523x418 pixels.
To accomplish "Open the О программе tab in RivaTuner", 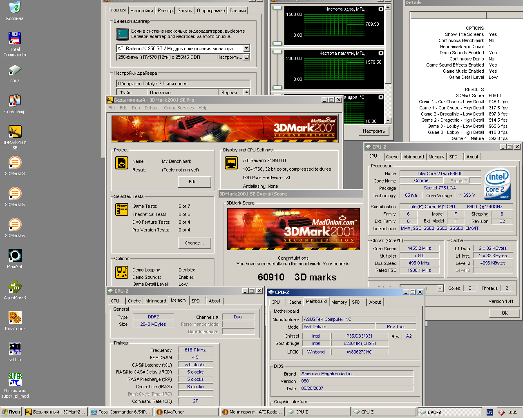I will [211, 11].
